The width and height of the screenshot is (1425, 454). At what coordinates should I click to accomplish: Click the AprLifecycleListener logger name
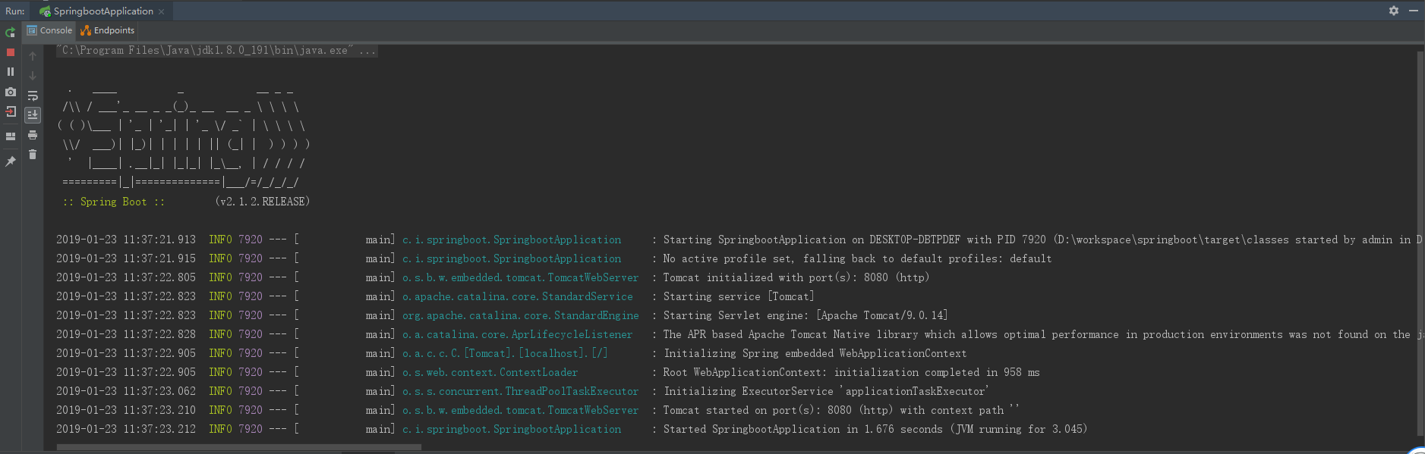coord(517,334)
